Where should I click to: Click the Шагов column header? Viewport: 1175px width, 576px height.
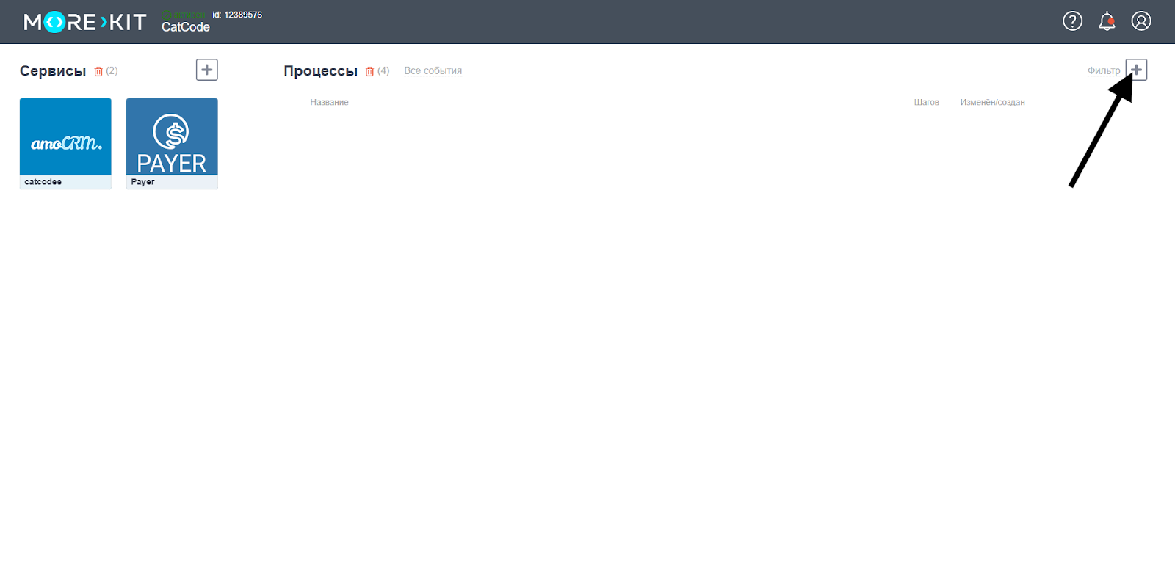[927, 102]
